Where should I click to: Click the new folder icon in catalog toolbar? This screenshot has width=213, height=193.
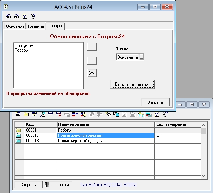pyautogui.click(x=26, y=114)
